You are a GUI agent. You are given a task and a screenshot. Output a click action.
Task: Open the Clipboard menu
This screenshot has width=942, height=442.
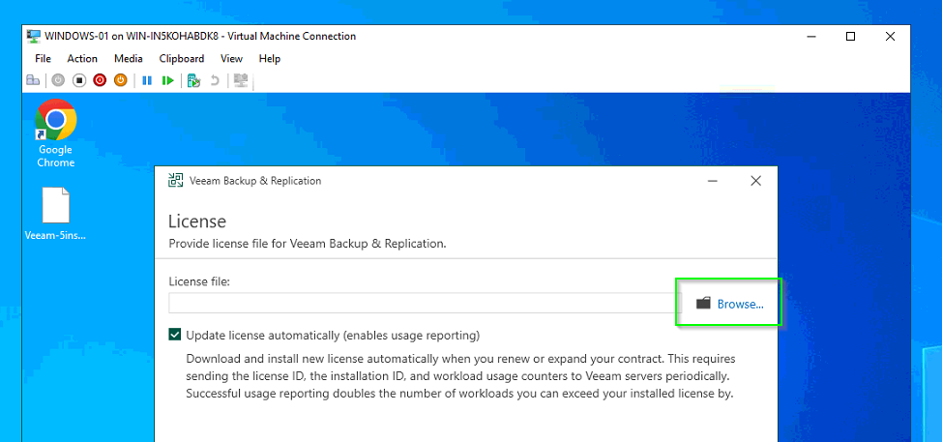(x=182, y=58)
